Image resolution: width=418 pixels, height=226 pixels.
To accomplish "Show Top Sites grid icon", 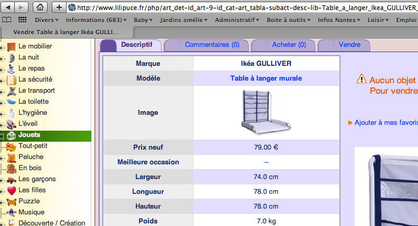I will tap(22, 19).
